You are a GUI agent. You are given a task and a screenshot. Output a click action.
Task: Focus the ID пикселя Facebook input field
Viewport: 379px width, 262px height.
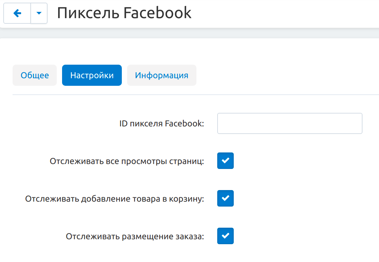click(290, 123)
